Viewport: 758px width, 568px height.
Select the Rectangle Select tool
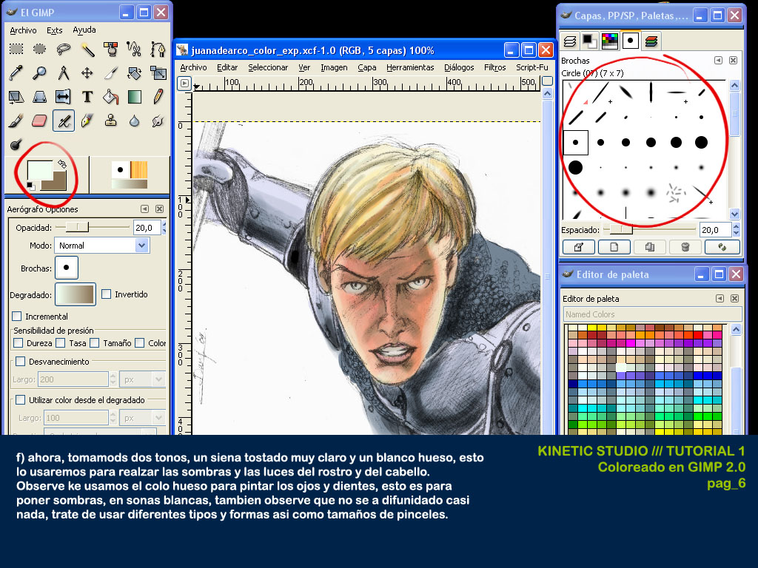(16, 49)
